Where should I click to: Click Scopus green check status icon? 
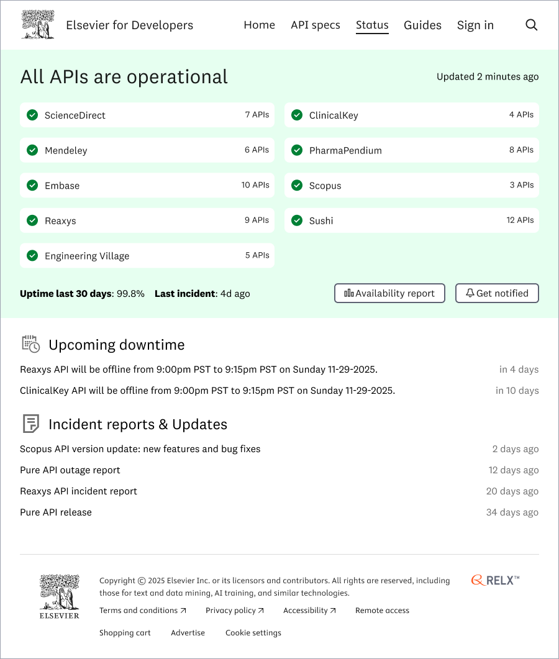(297, 185)
